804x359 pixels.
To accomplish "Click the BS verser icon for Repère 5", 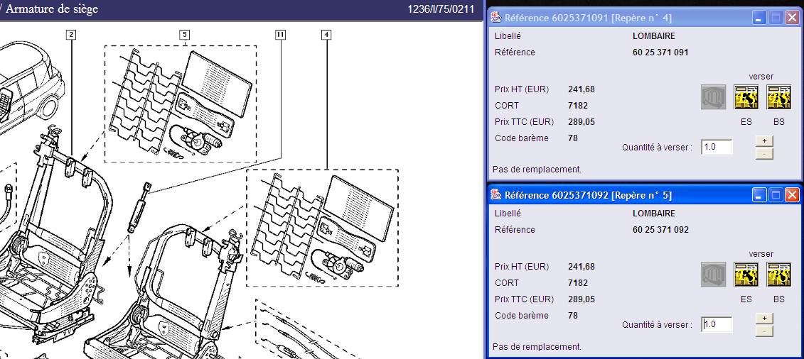I will (x=778, y=275).
